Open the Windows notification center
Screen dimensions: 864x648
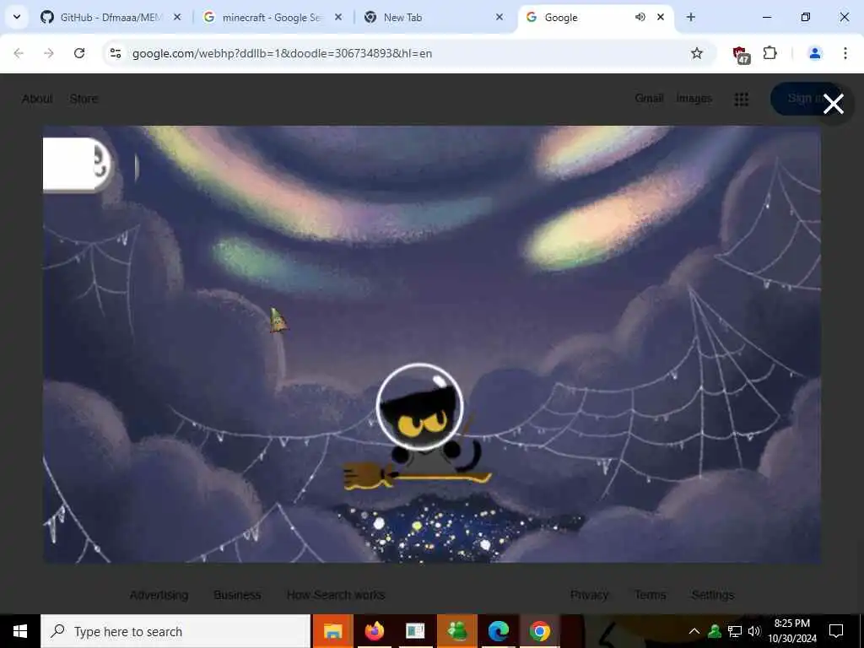836,631
